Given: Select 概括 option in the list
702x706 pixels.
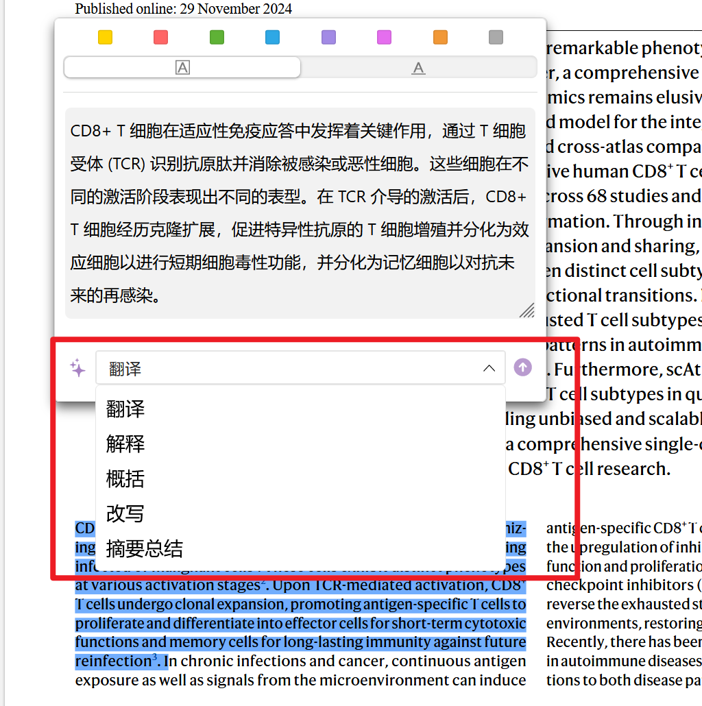Looking at the screenshot, I should point(125,478).
